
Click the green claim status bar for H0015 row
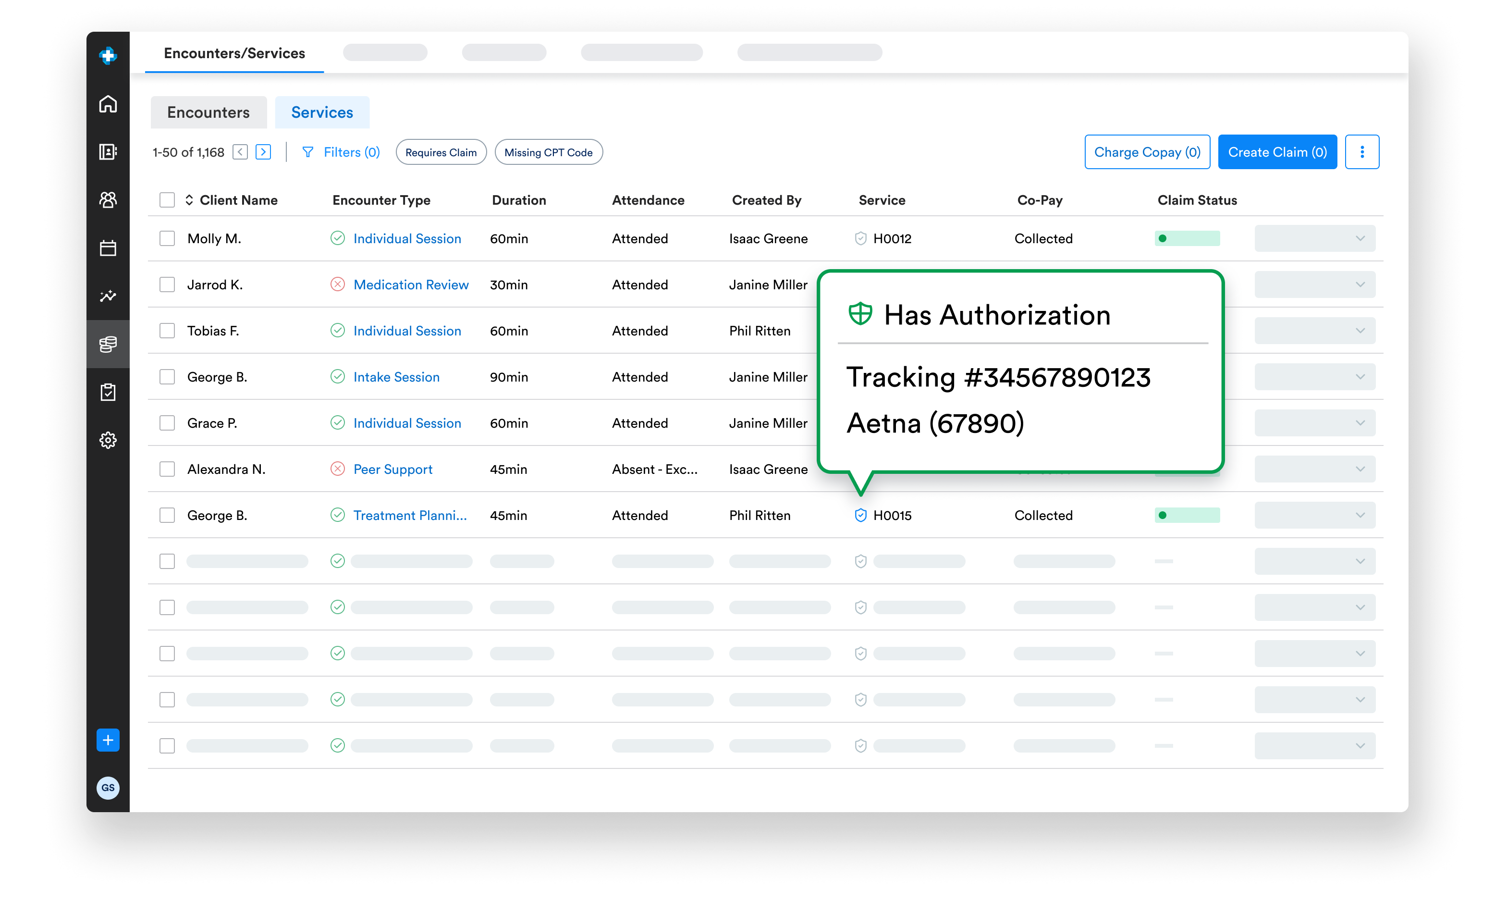1187,515
